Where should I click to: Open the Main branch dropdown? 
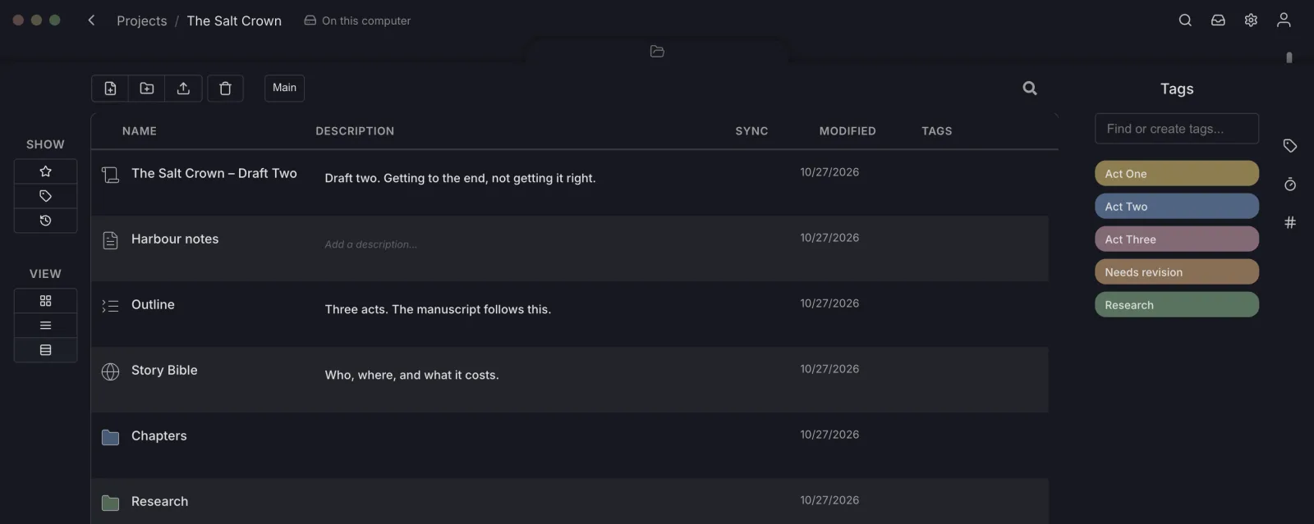point(284,88)
